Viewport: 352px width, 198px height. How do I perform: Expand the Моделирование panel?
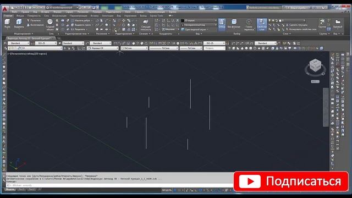pyautogui.click(x=23, y=34)
